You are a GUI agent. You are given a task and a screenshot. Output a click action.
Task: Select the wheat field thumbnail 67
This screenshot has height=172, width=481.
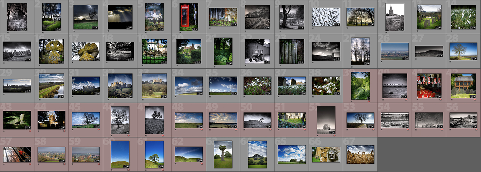[360, 154]
